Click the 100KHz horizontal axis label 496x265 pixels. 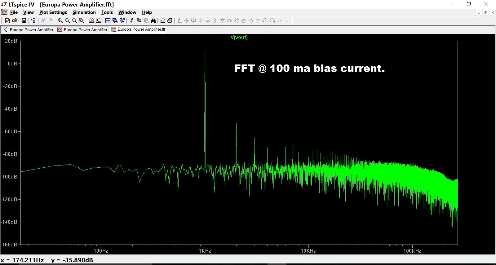412,251
